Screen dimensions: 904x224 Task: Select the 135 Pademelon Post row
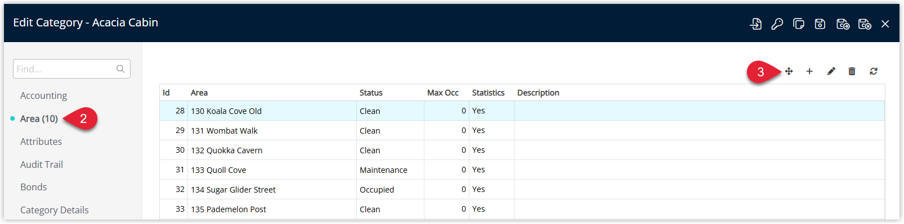tap(522, 209)
